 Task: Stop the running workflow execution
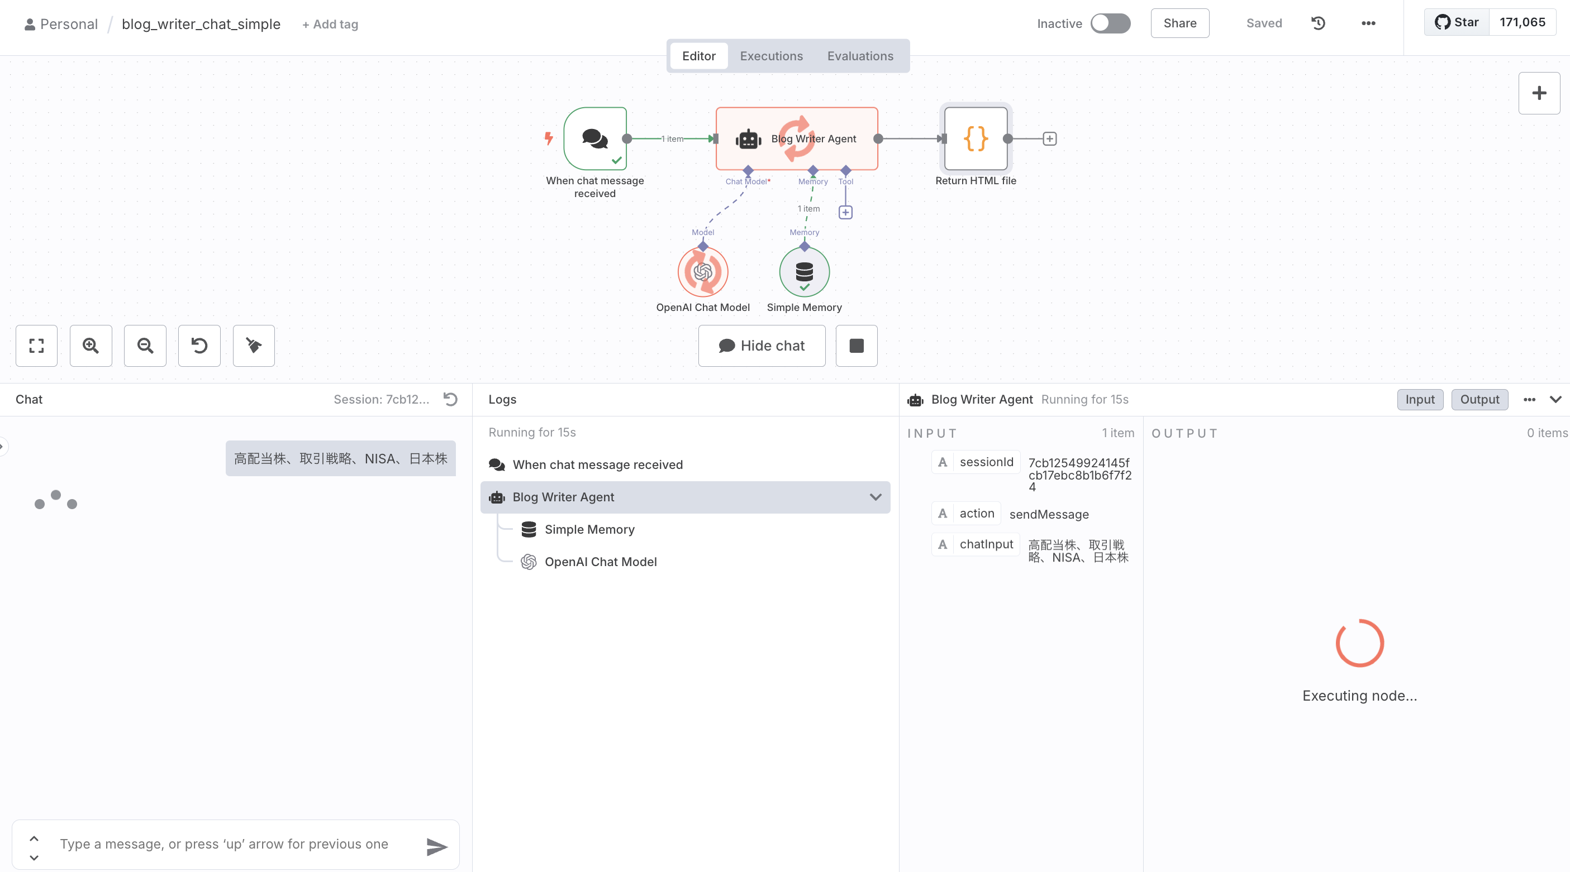tap(857, 346)
